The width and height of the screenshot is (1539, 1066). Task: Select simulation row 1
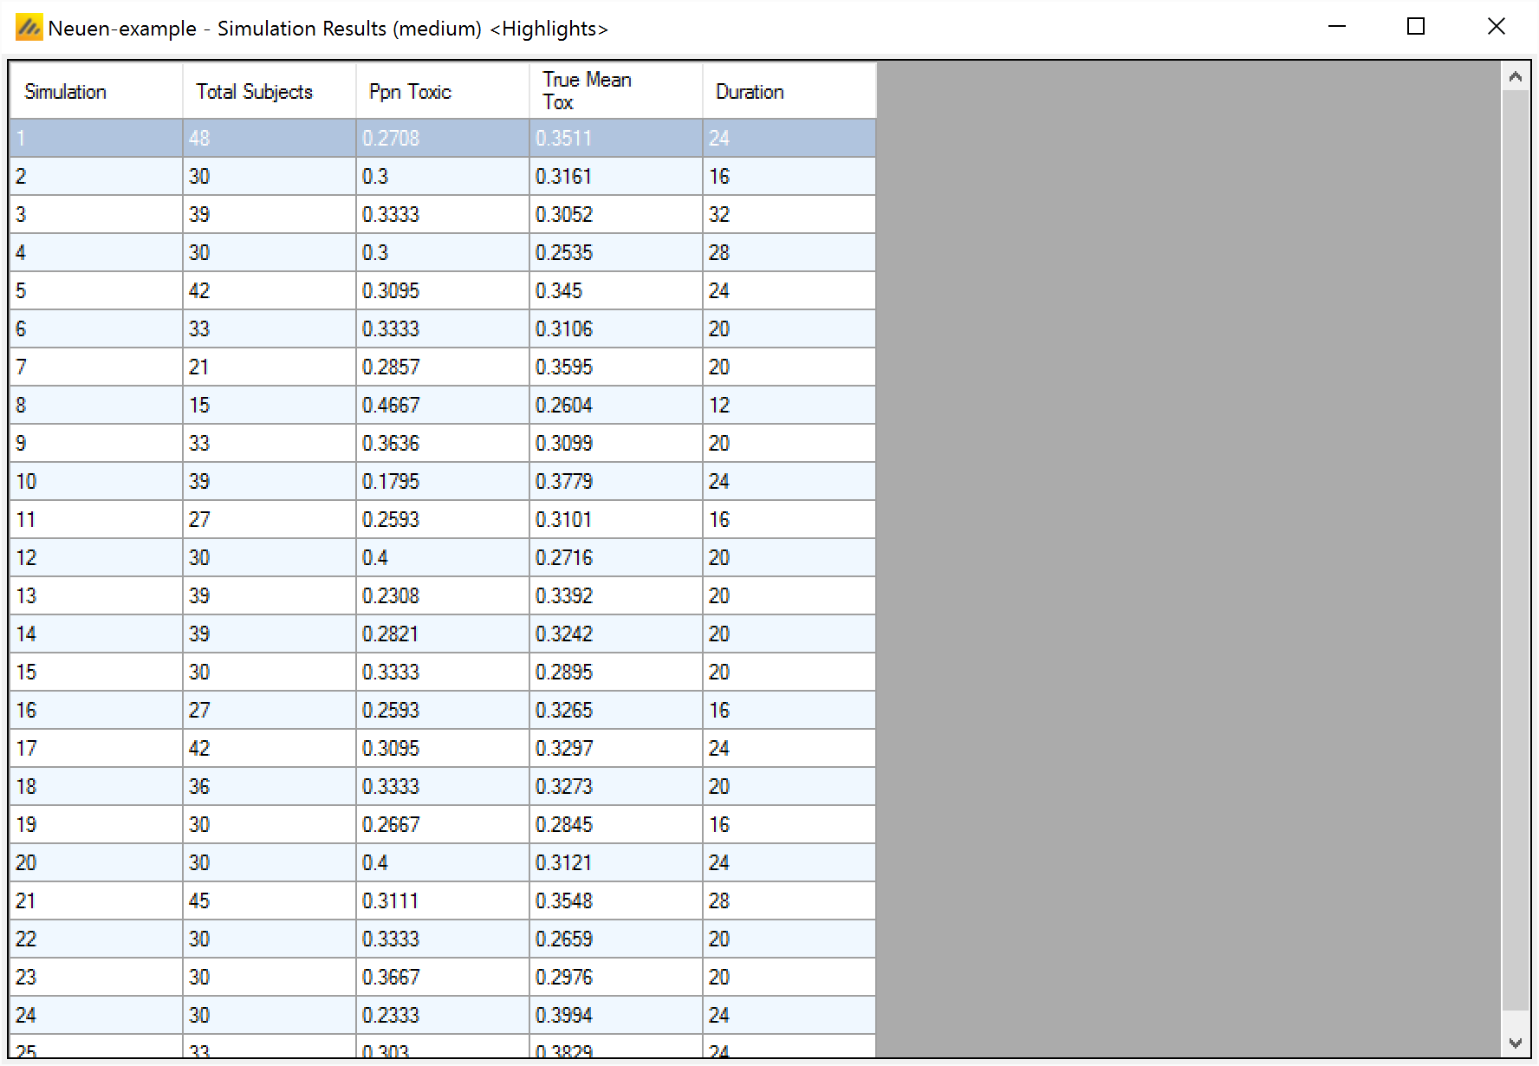click(x=95, y=139)
